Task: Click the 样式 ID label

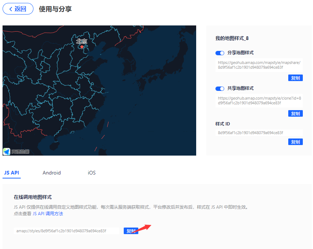Action: [223, 124]
